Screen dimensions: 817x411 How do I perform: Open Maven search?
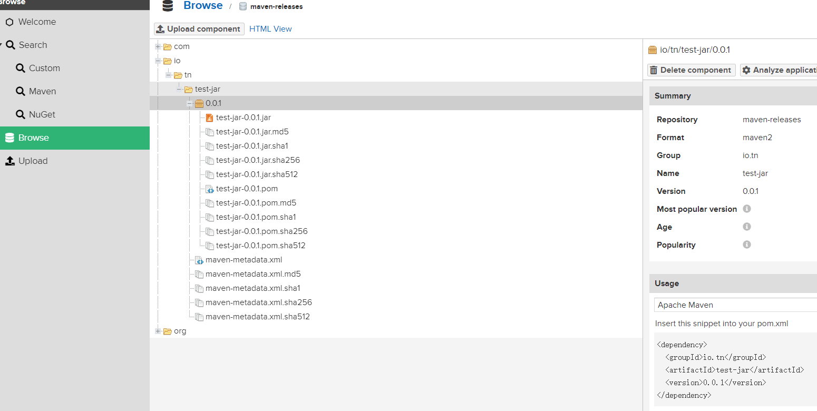[75, 91]
